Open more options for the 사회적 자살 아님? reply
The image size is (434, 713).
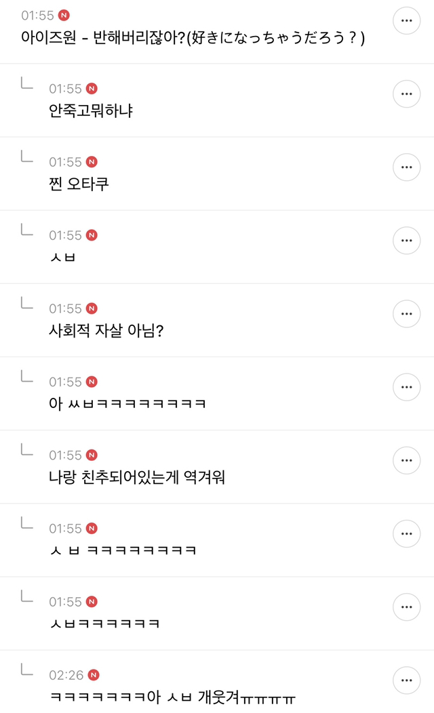407,313
